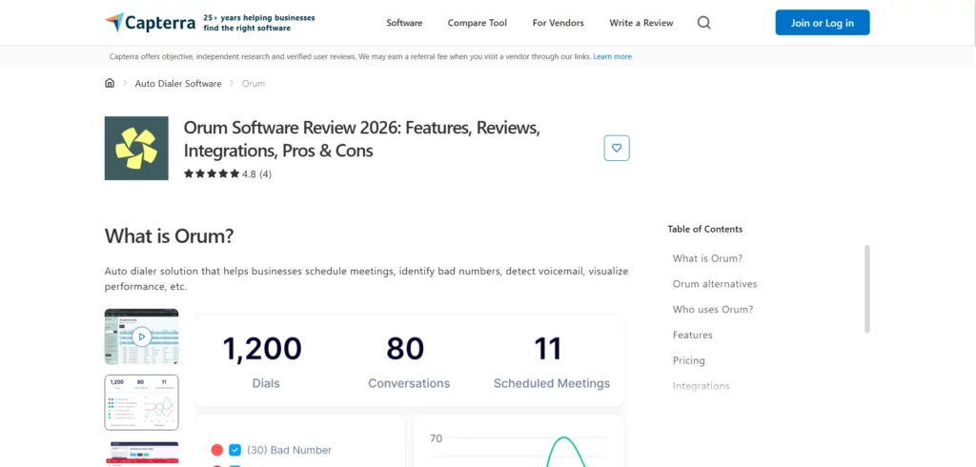Jump to Orum alternatives section
Screen dimensions: 976x467
pos(715,284)
